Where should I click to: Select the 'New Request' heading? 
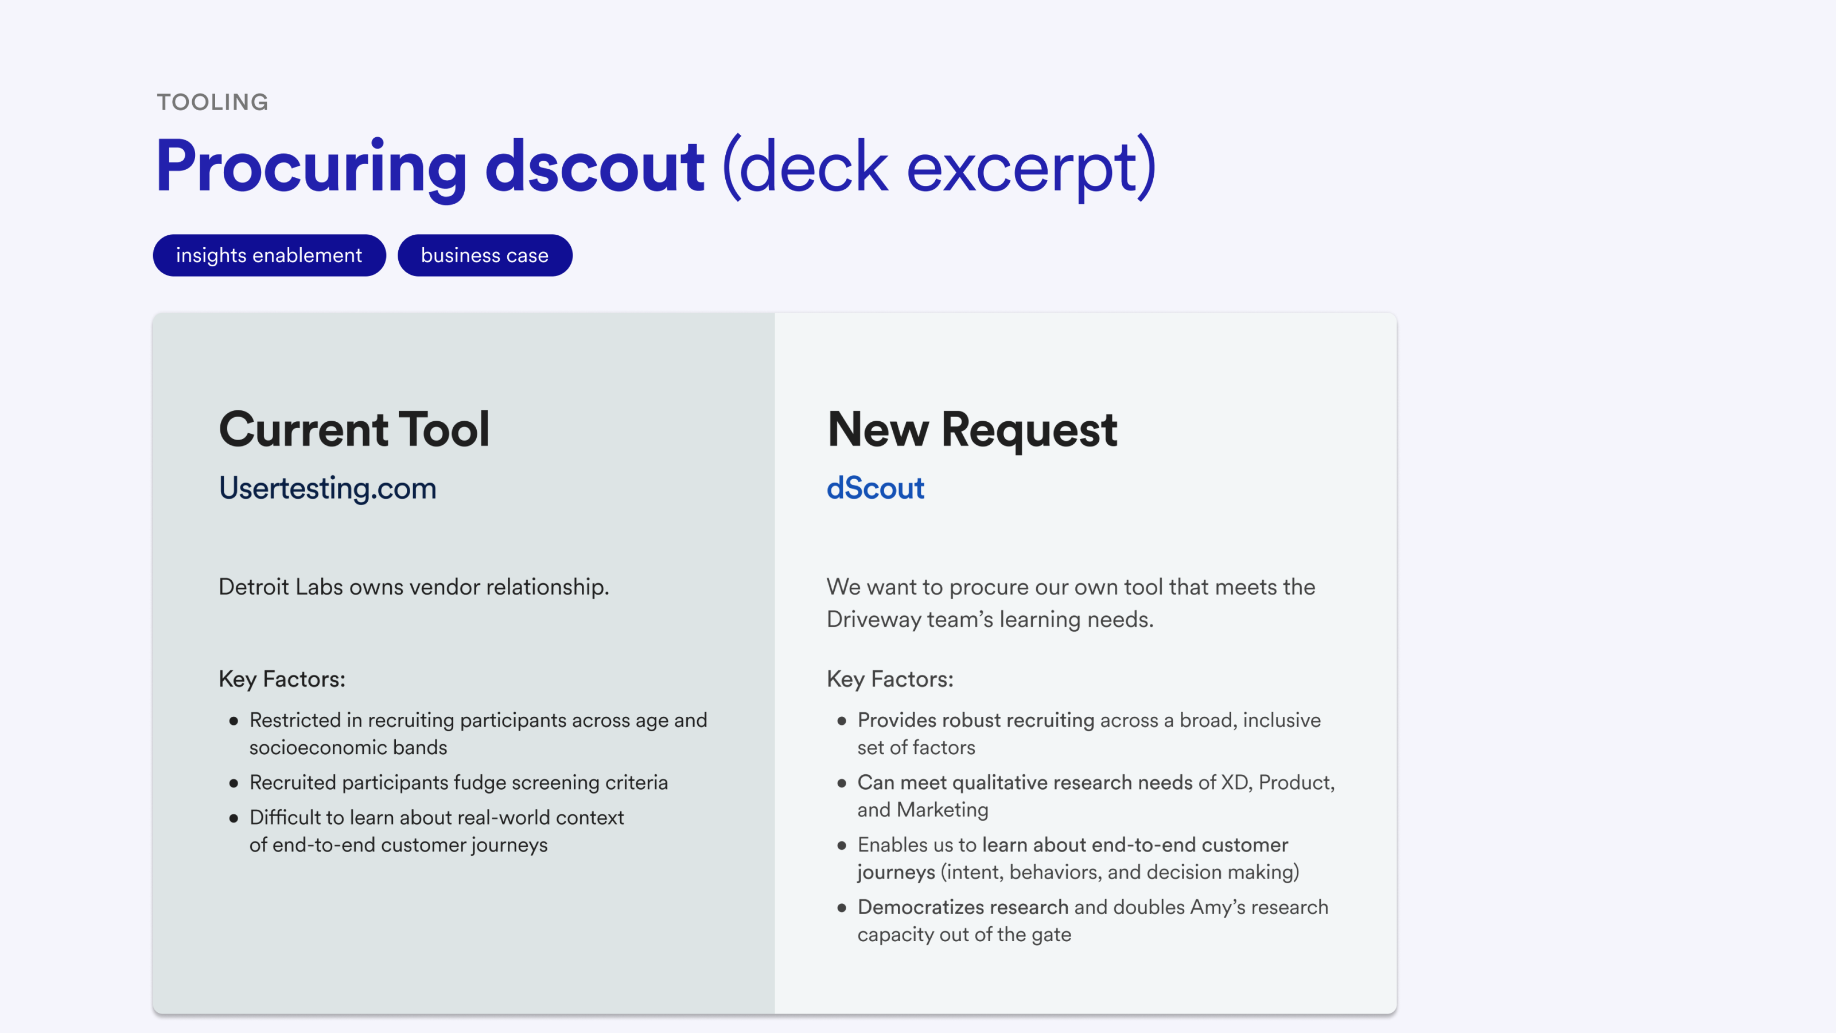click(x=972, y=429)
